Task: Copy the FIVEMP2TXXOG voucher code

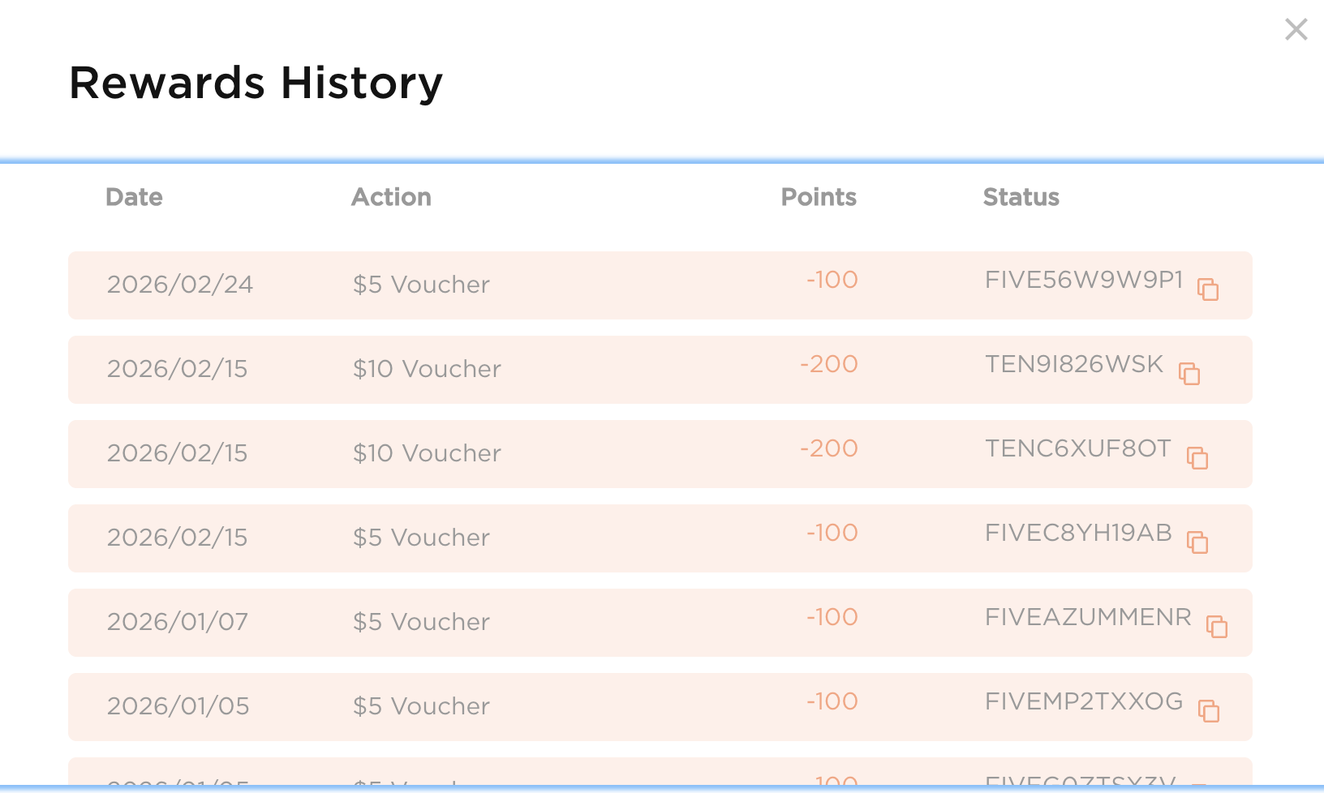Action: pyautogui.click(x=1209, y=711)
